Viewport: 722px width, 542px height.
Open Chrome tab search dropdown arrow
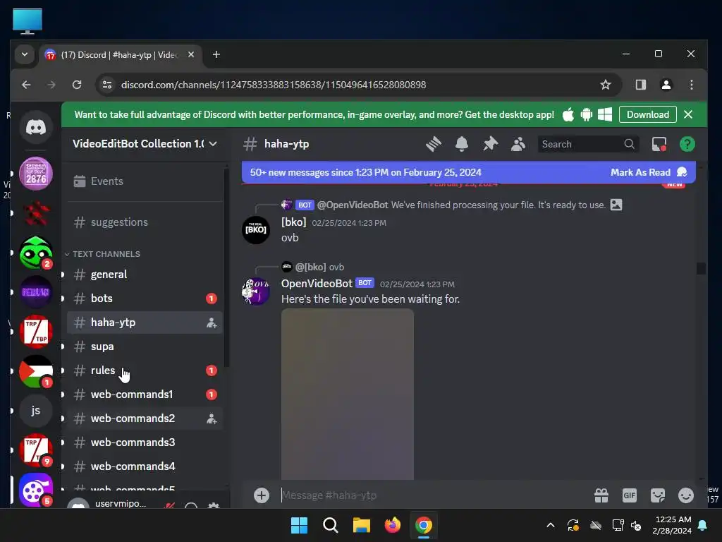(x=25, y=55)
